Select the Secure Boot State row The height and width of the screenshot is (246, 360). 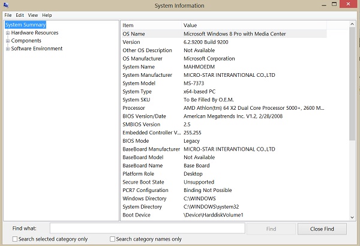pos(224,182)
